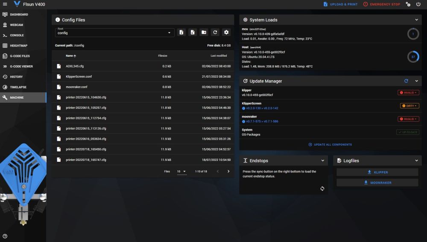Go to the Timelapse page

click(23, 87)
